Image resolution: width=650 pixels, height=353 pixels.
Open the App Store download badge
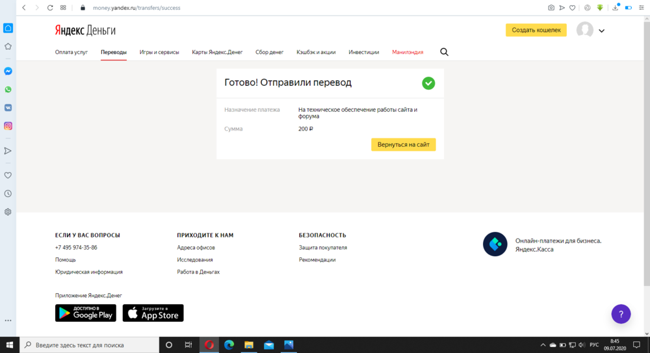pyautogui.click(x=153, y=313)
